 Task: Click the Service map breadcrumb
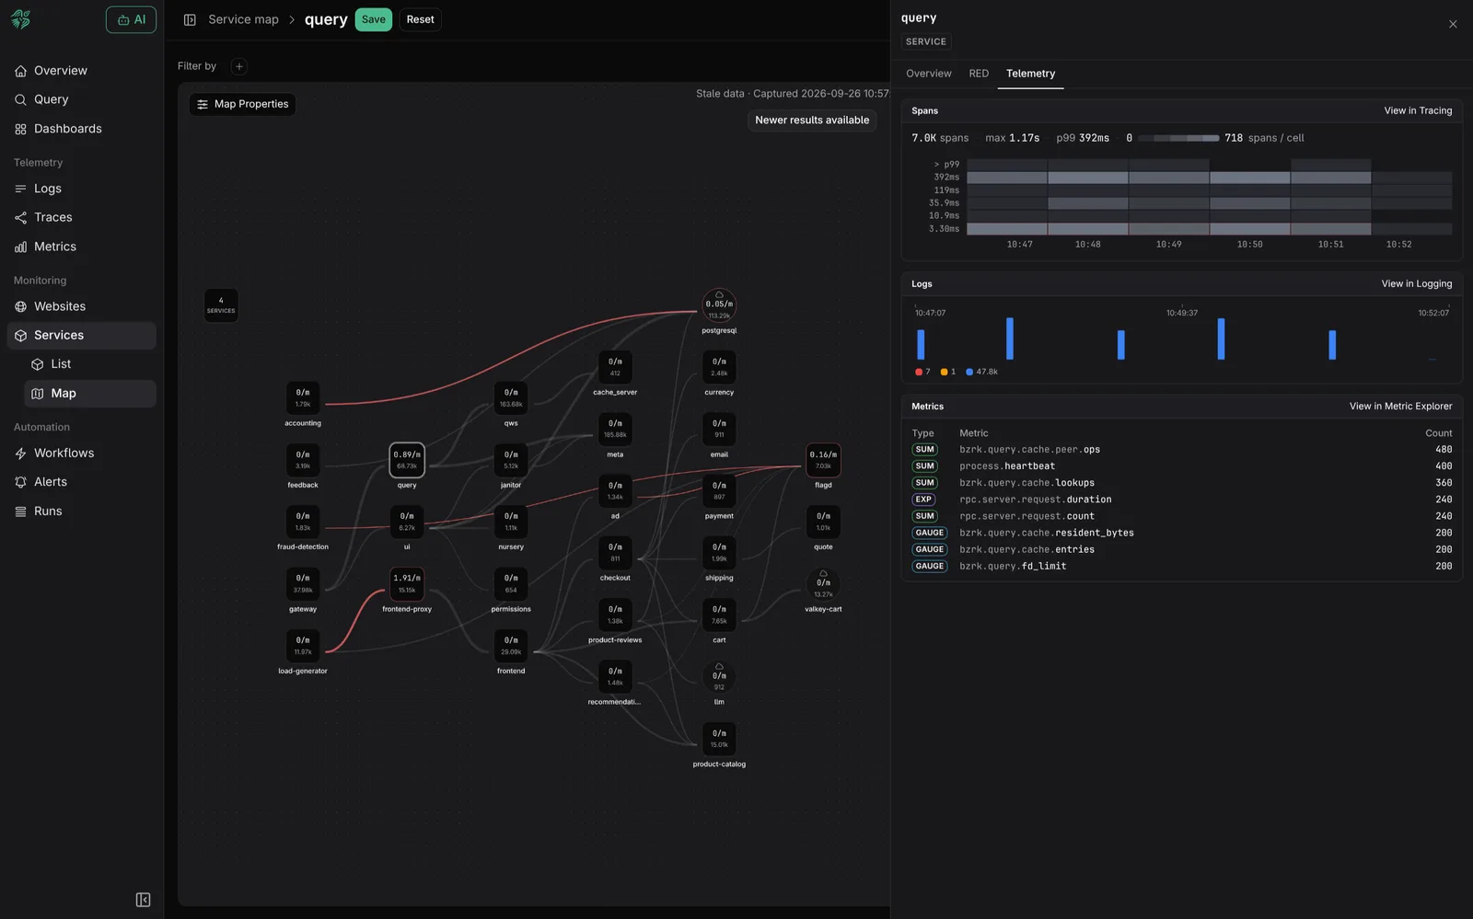pyautogui.click(x=243, y=19)
